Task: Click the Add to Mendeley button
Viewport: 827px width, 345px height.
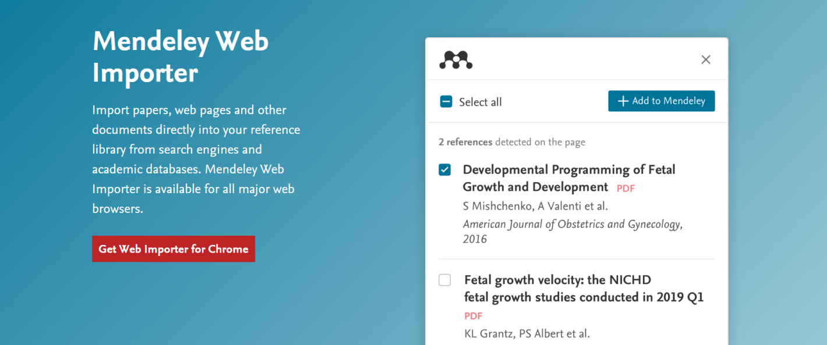Action: (662, 101)
